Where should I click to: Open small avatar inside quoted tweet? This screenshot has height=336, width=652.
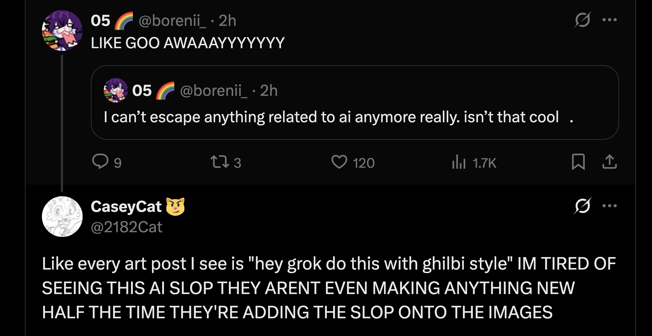116,90
